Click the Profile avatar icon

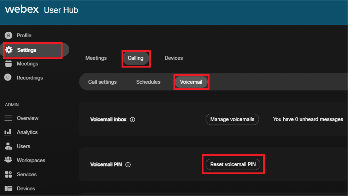(x=8, y=35)
